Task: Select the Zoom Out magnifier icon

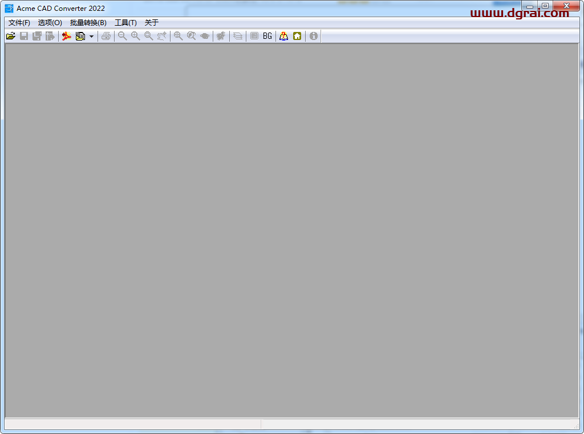Action: pyautogui.click(x=122, y=36)
